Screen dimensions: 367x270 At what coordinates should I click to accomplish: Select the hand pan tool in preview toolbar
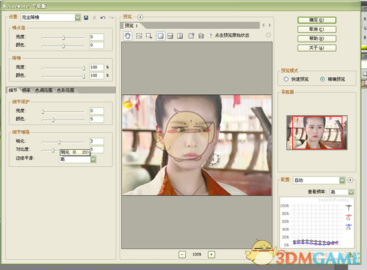pyautogui.click(x=128, y=36)
